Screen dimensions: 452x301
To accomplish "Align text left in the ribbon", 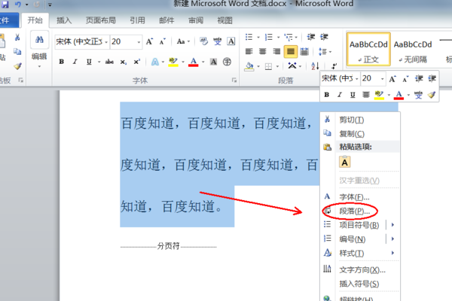I will coord(249,52).
